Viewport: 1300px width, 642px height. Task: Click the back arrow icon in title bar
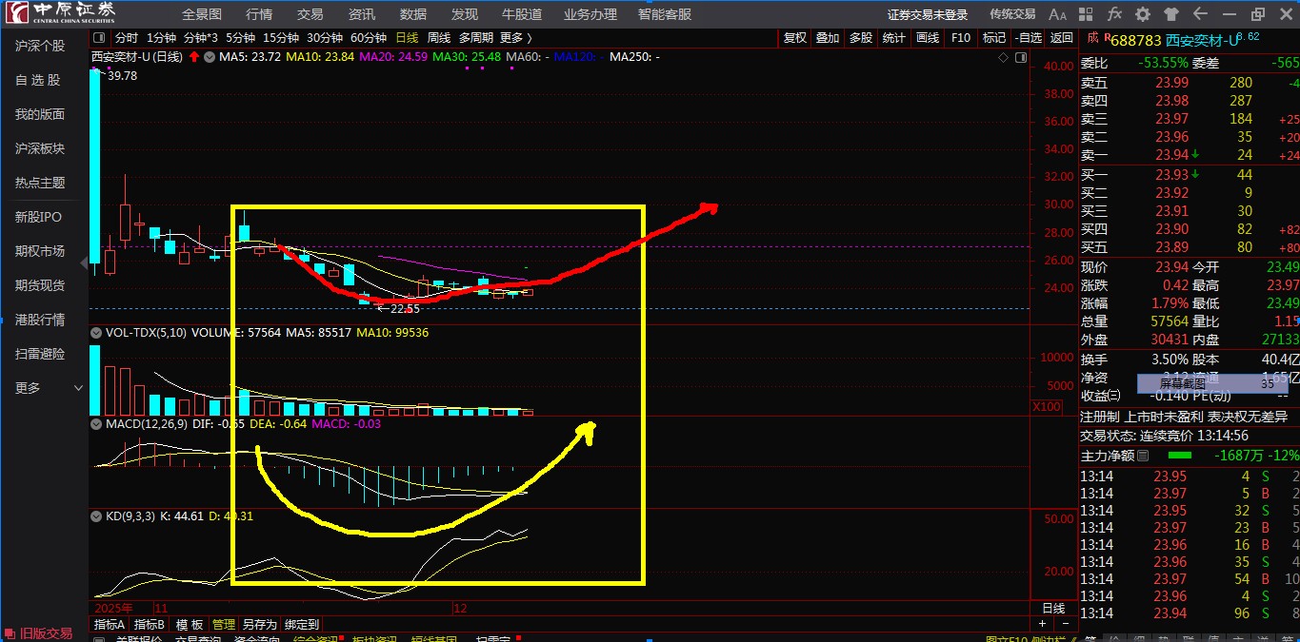(1201, 14)
